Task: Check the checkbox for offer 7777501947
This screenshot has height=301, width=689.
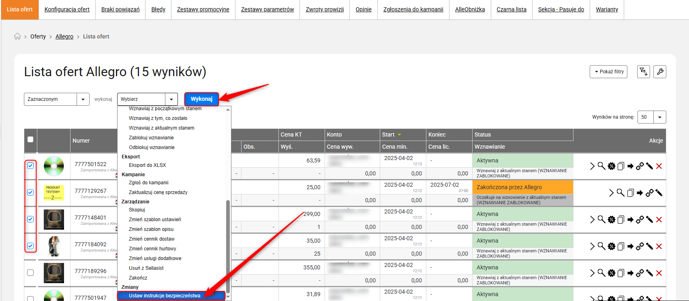Action: click(30, 299)
